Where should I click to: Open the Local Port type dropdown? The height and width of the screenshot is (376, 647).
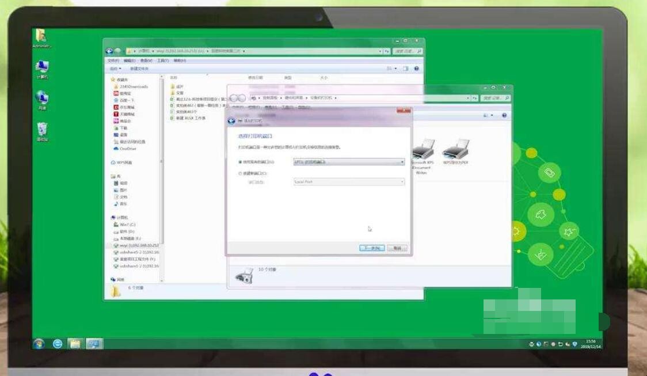[x=349, y=182]
